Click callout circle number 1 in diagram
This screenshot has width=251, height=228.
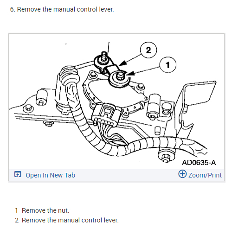pos(167,65)
